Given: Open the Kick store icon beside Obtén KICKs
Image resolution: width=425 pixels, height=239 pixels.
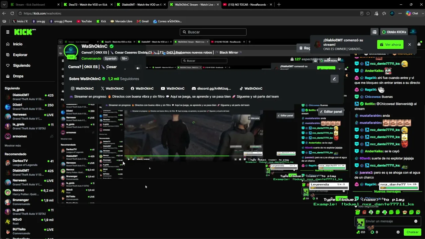Looking at the screenshot, I should (375, 32).
